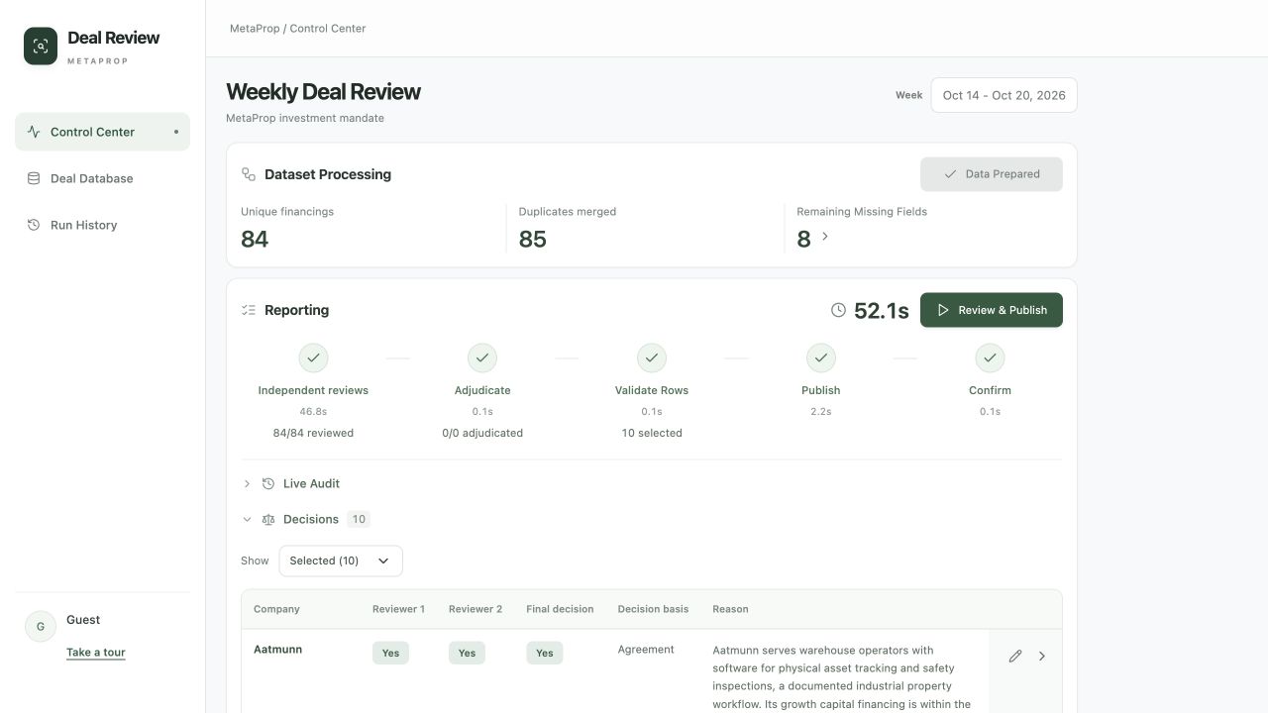Click the Reason column header

pyautogui.click(x=730, y=609)
